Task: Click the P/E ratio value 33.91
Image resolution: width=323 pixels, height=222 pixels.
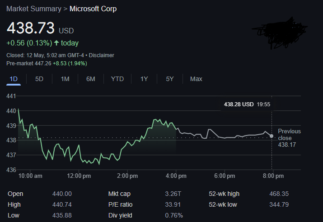Action: coord(173,205)
